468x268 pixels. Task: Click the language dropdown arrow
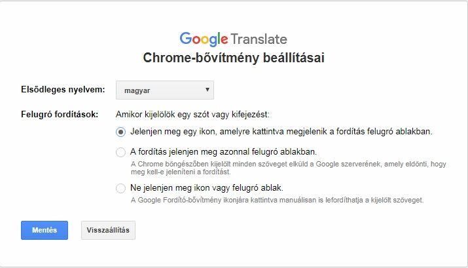[x=207, y=90]
